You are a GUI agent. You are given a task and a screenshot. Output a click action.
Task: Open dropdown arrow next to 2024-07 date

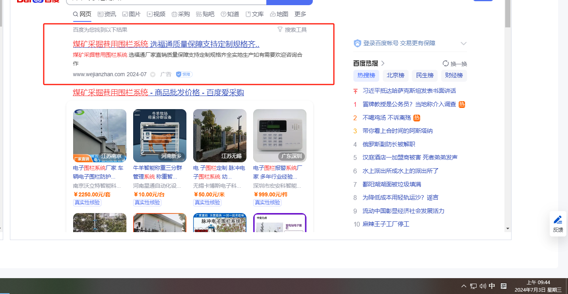click(x=153, y=75)
